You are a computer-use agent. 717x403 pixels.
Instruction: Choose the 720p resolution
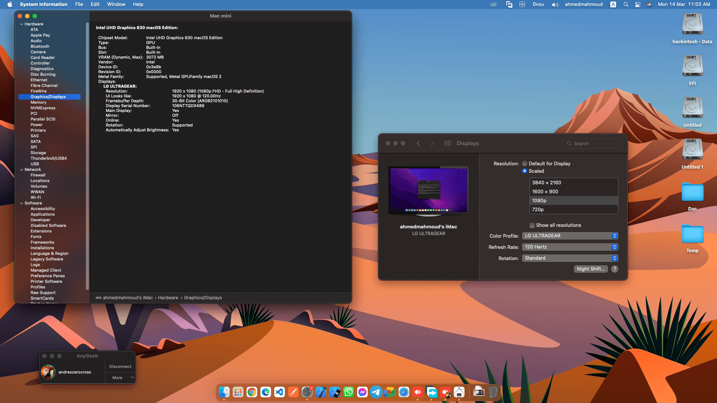point(574,209)
